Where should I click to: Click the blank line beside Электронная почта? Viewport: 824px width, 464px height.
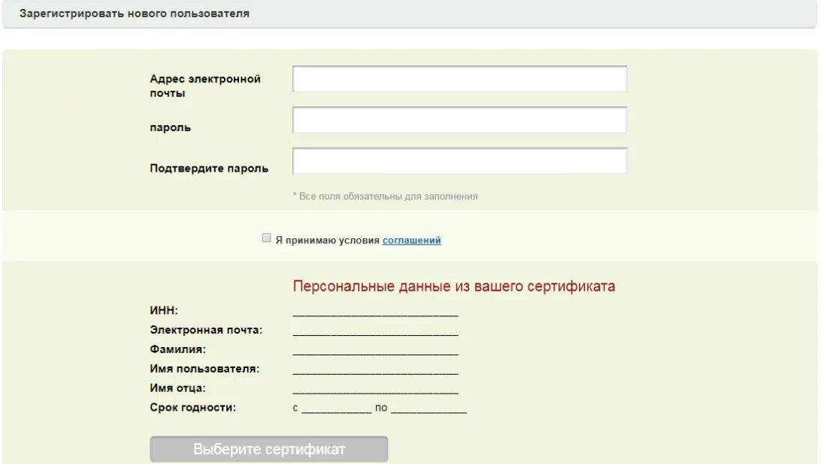coord(375,331)
